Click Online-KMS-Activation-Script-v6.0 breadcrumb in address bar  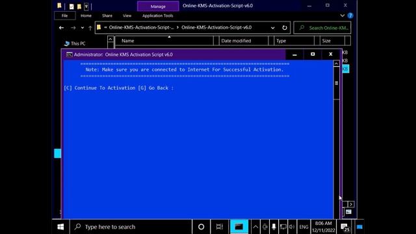click(x=216, y=27)
